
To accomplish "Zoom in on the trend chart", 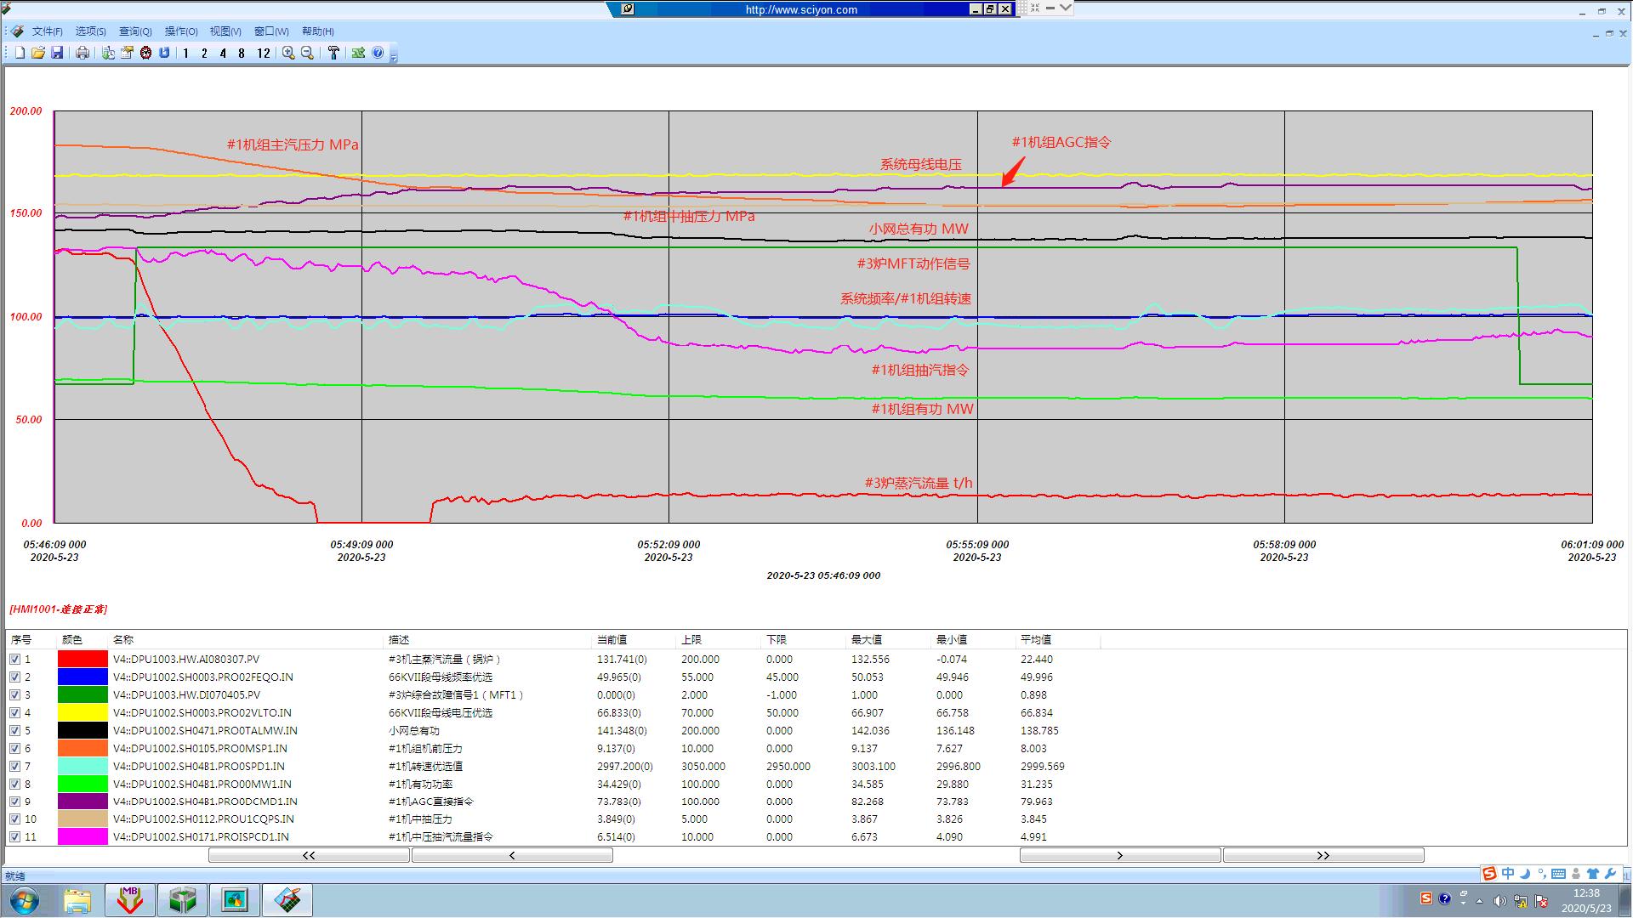I will (x=288, y=53).
